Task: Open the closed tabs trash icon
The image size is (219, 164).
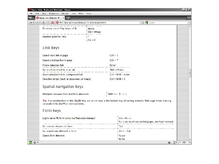Action: coord(189,18)
